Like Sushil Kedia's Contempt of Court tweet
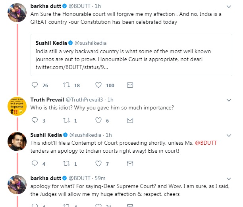Image resolution: width=243 pixels, height=207 pixels. point(99,163)
